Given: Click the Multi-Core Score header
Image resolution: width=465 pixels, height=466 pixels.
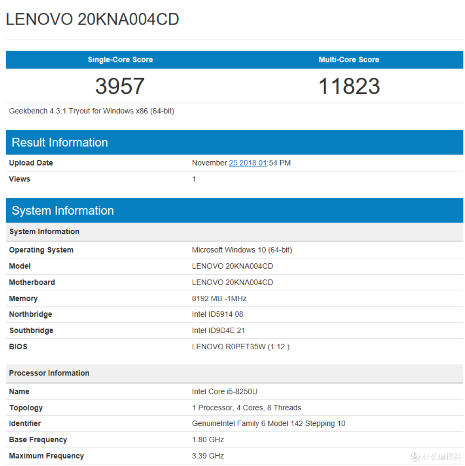Looking at the screenshot, I should (349, 59).
